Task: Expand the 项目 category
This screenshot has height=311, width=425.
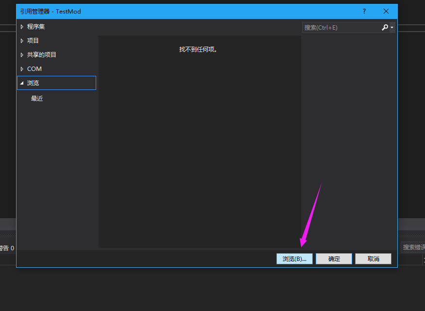Action: tap(21, 40)
